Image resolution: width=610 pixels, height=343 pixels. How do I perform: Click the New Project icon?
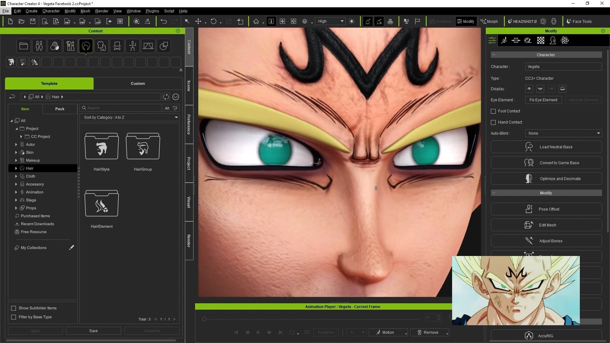pyautogui.click(x=10, y=21)
